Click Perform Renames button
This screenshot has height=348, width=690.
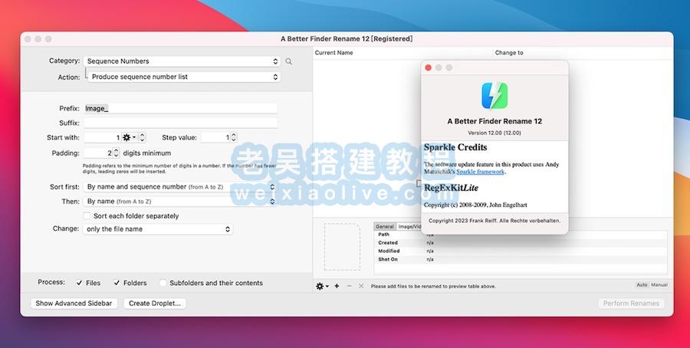tap(631, 303)
